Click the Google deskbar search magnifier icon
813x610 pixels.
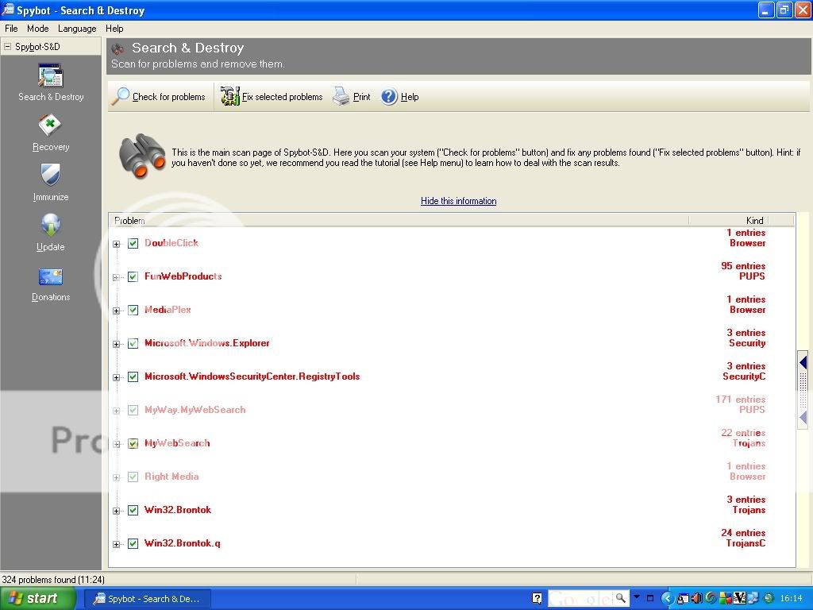click(x=620, y=598)
